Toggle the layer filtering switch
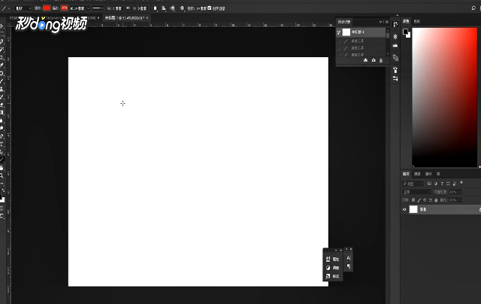This screenshot has width=481, height=304. click(x=461, y=184)
